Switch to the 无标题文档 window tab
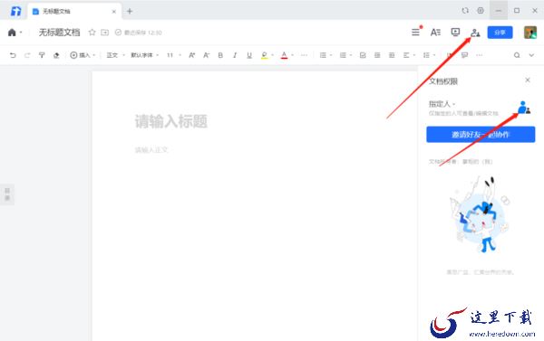This screenshot has width=544, height=341. (74, 12)
